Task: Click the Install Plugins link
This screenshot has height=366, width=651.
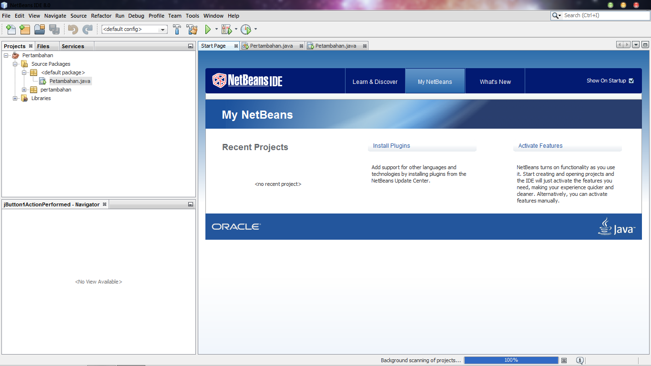Action: tap(391, 146)
